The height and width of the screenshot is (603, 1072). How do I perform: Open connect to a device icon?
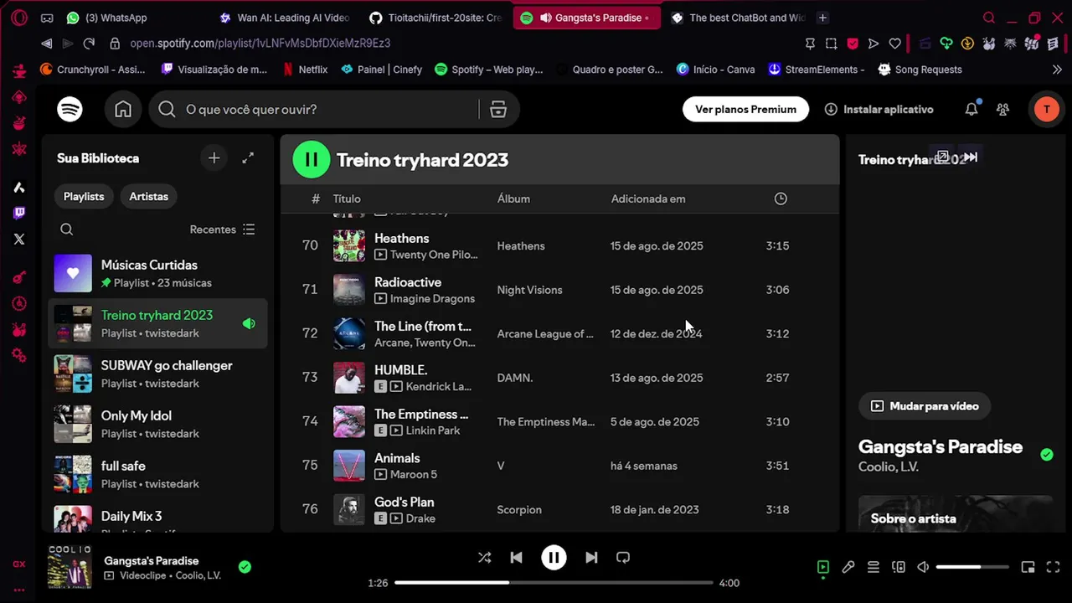click(899, 567)
